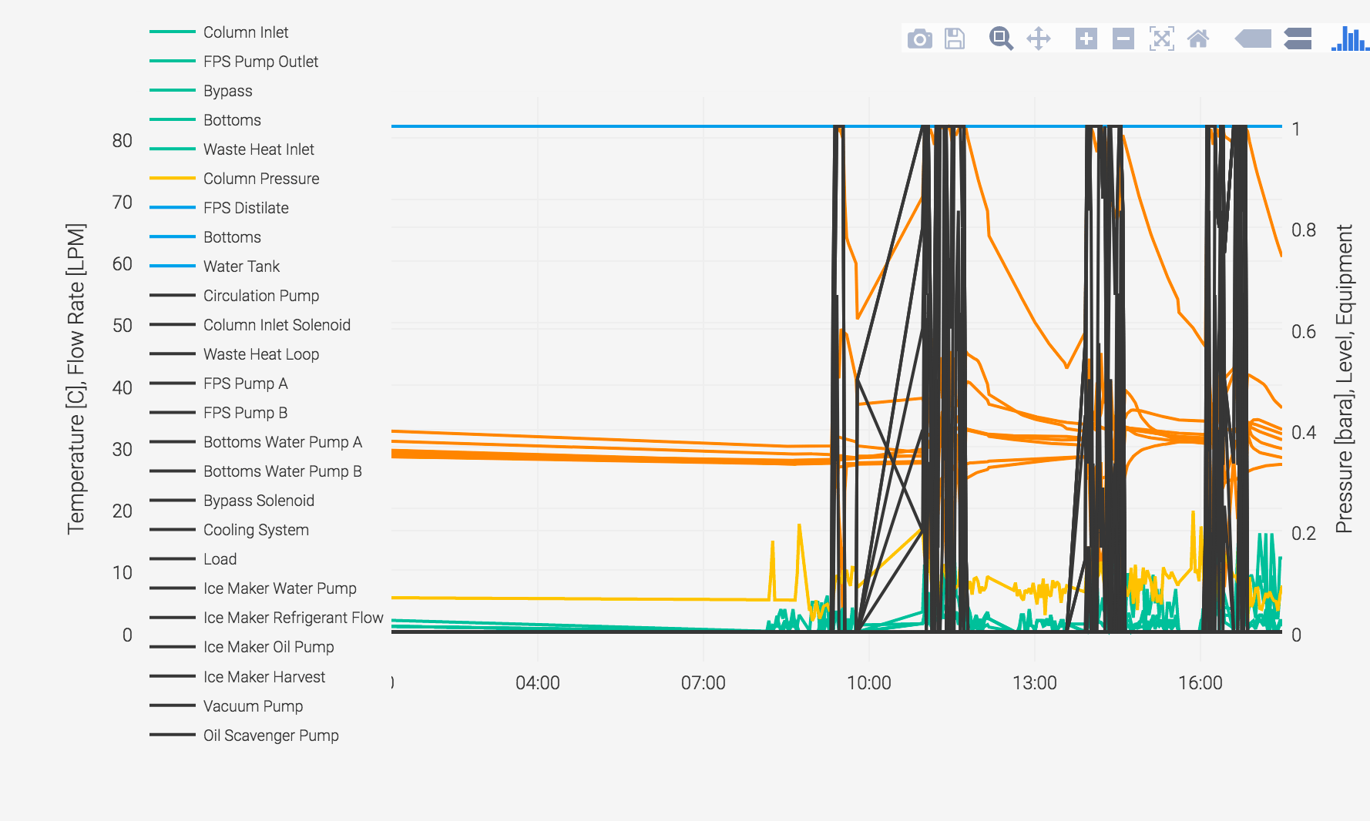Reset axes with the home icon
Screen dimensions: 1370x821
pos(1200,38)
